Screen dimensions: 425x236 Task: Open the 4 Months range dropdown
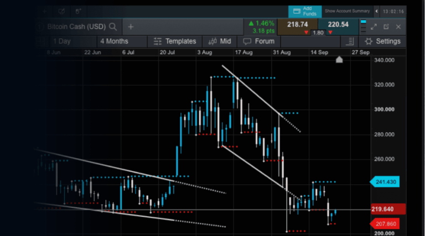tap(121, 41)
